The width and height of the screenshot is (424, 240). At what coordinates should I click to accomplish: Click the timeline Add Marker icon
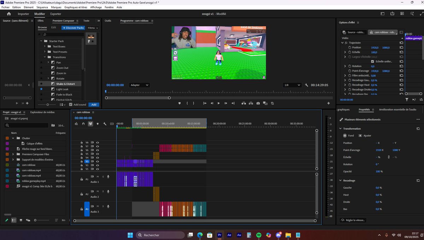point(98,124)
